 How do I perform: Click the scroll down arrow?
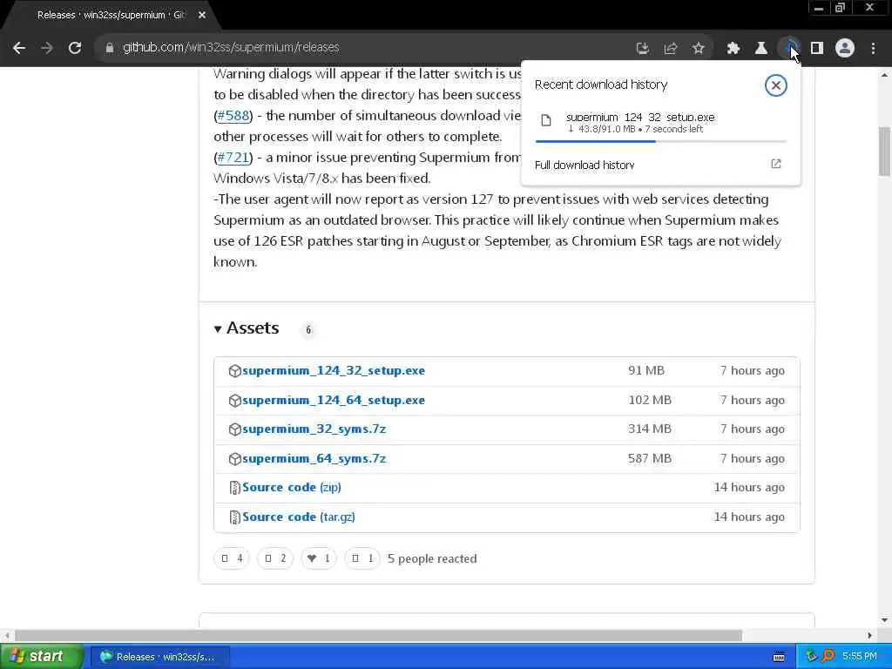click(x=885, y=620)
